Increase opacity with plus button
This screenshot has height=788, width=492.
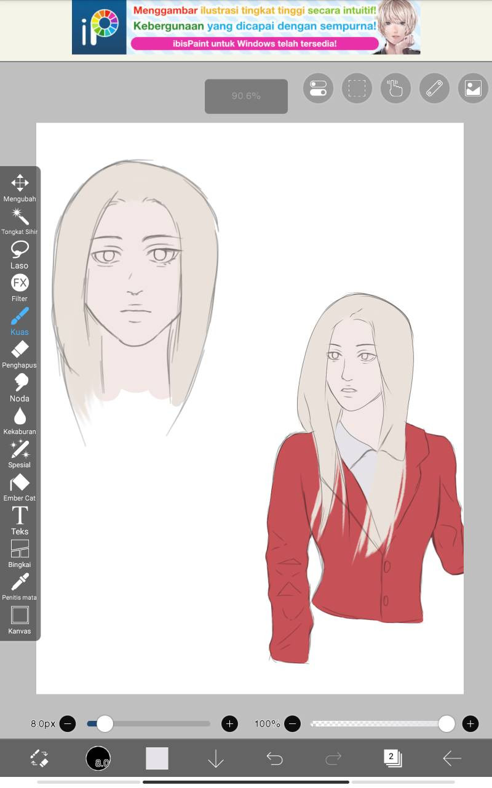point(470,723)
